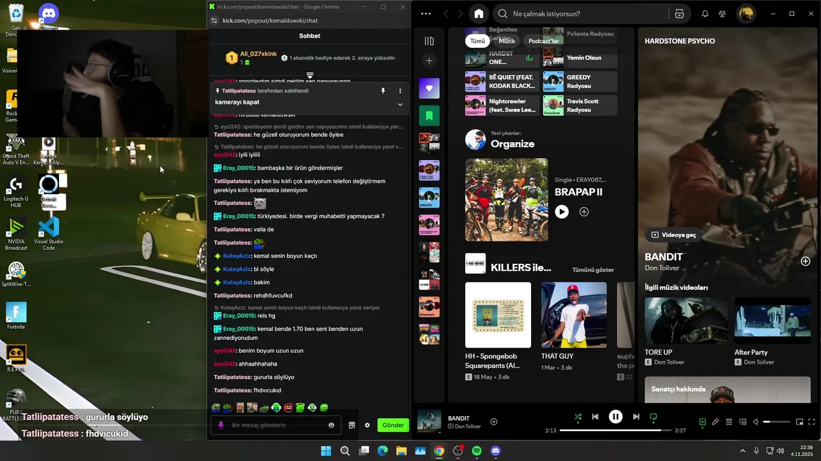Unpin message using the pin icon in chat
This screenshot has height=461, width=821.
point(383,91)
